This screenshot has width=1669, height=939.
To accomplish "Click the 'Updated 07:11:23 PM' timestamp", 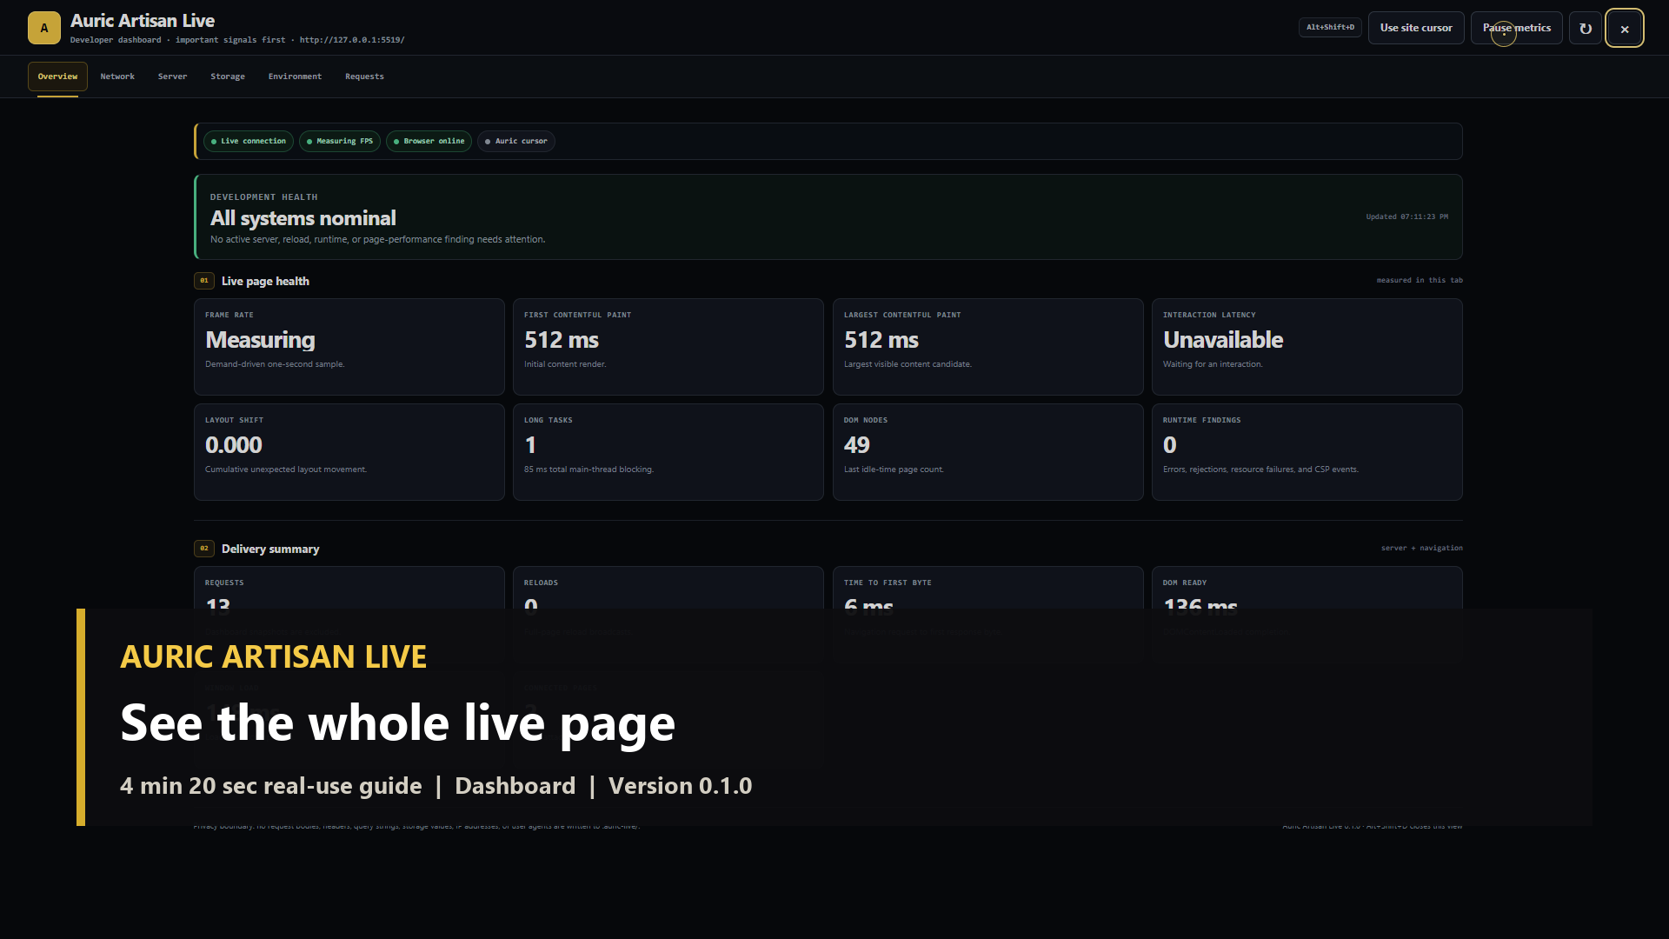I will pos(1406,216).
